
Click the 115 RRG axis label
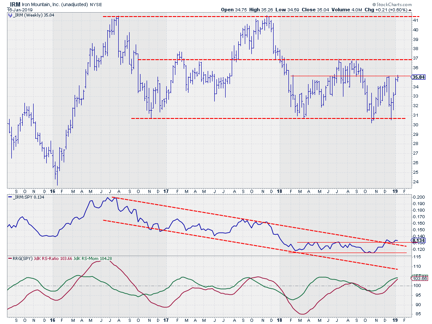click(x=417, y=256)
